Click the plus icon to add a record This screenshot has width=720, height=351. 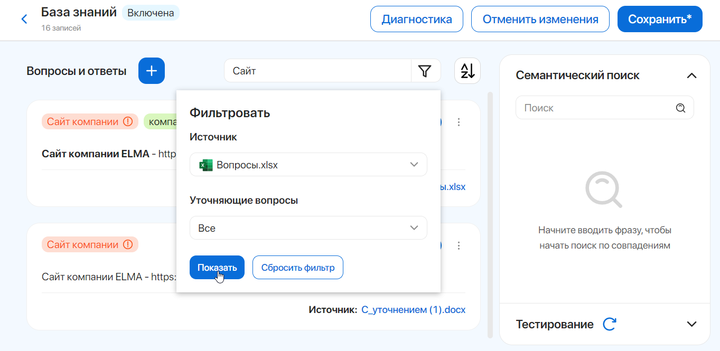click(x=151, y=70)
